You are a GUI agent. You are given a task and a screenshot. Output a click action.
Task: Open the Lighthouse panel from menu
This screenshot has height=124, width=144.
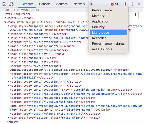point(108,32)
